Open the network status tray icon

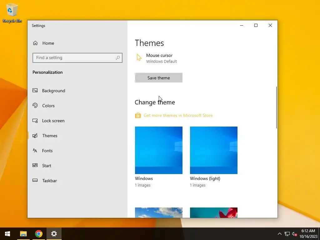pyautogui.click(x=287, y=234)
